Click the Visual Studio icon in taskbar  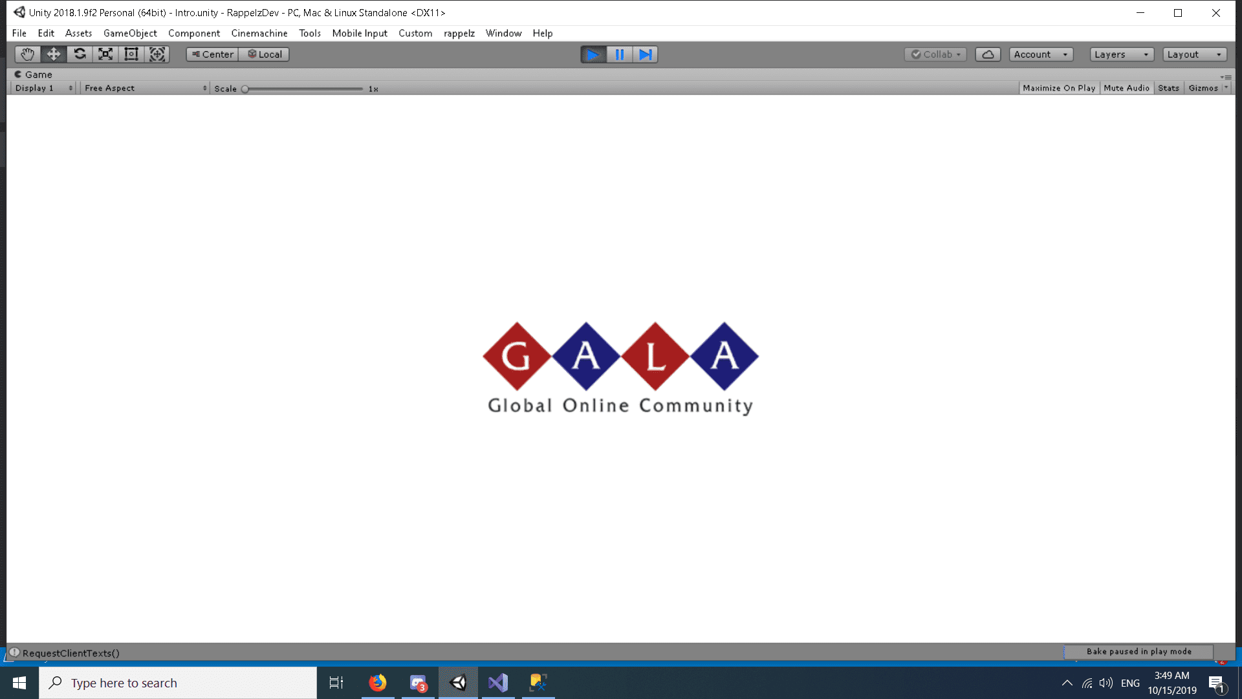496,683
